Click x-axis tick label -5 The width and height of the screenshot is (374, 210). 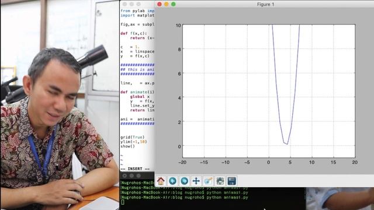click(247, 162)
